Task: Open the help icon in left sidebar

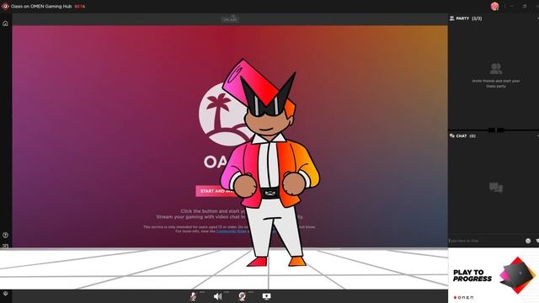Action: click(x=5, y=235)
